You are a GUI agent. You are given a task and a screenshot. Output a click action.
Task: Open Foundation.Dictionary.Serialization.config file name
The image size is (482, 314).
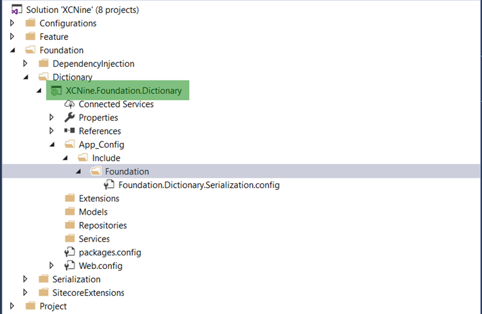coord(199,185)
